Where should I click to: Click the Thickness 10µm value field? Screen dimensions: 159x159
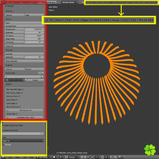(34, 36)
